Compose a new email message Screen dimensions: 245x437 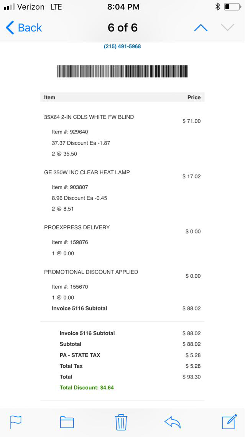(x=229, y=422)
